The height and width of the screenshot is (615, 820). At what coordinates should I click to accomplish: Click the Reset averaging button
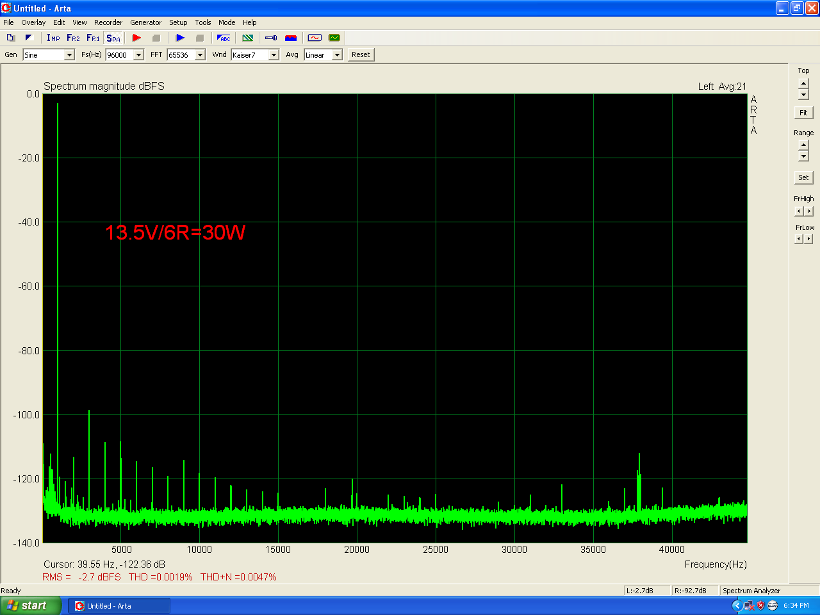(361, 54)
